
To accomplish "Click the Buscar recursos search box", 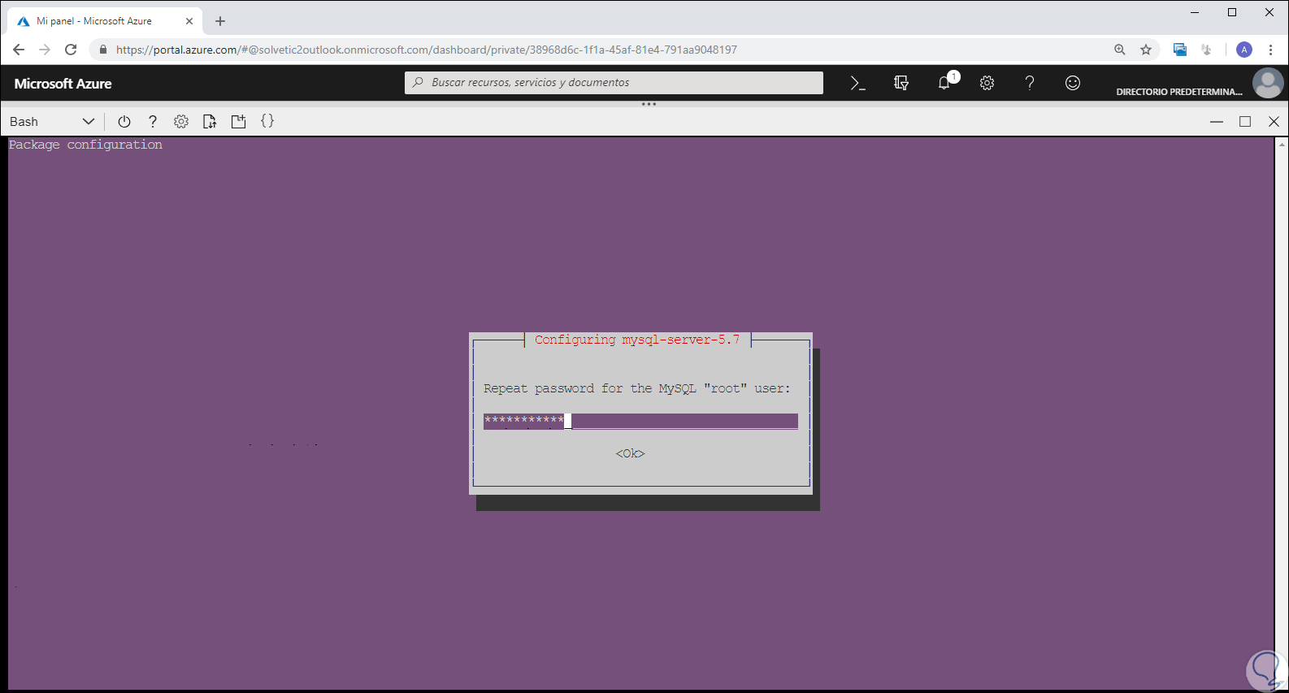I will [614, 83].
